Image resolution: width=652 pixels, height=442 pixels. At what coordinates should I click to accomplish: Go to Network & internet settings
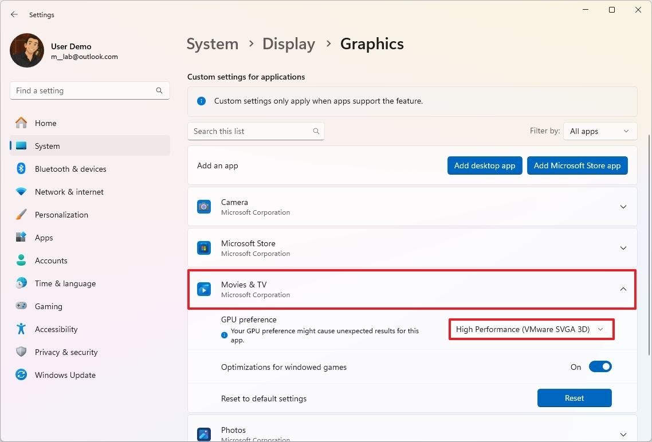[90, 191]
